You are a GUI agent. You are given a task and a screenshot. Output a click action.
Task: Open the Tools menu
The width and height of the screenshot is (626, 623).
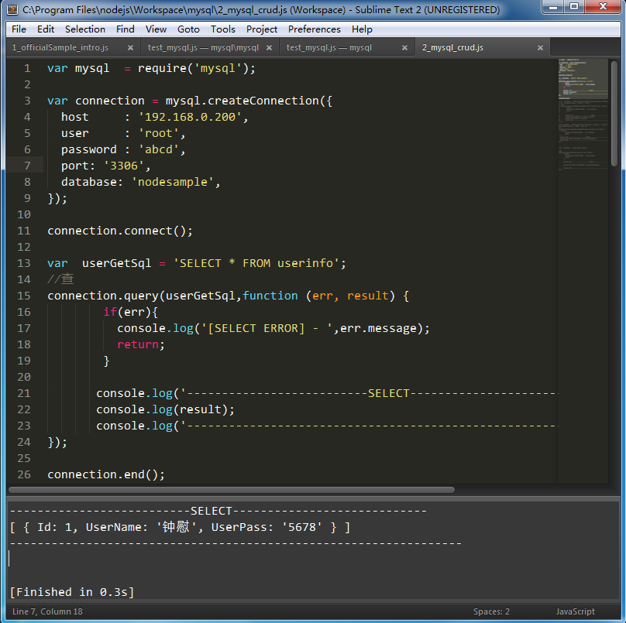(222, 29)
